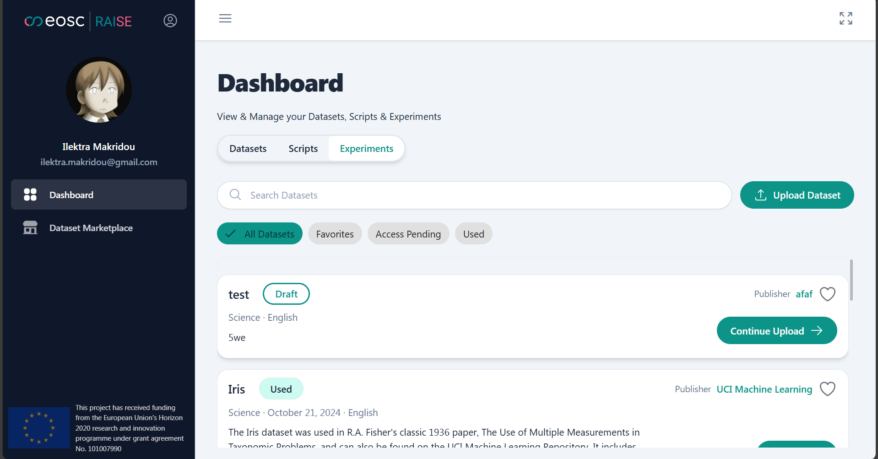Open the user account icon in sidebar

pyautogui.click(x=170, y=21)
